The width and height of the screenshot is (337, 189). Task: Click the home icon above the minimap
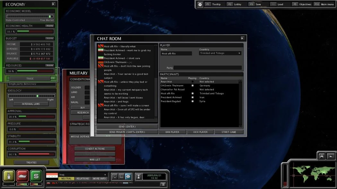coord(322,156)
